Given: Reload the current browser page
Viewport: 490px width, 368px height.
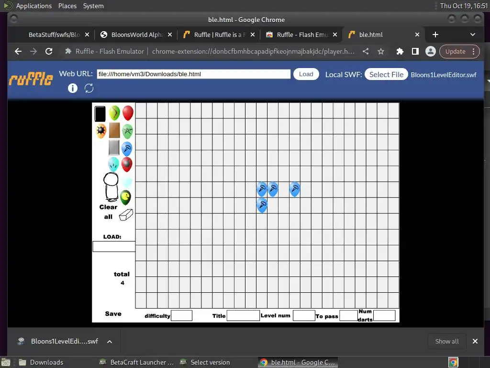Looking at the screenshot, I should pyautogui.click(x=49, y=51).
